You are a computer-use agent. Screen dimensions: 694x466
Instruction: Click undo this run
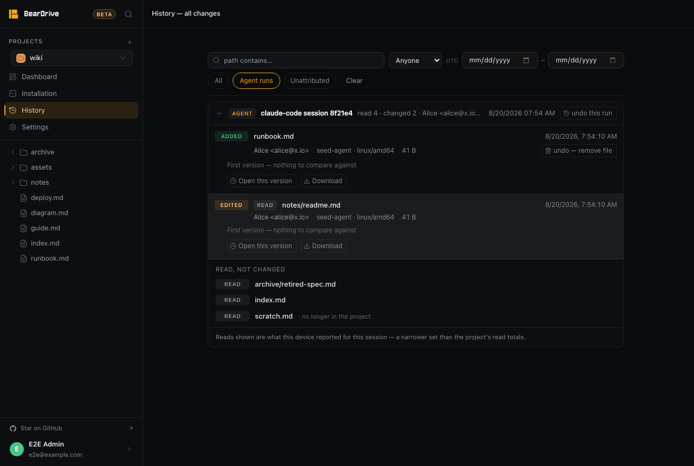tap(588, 113)
